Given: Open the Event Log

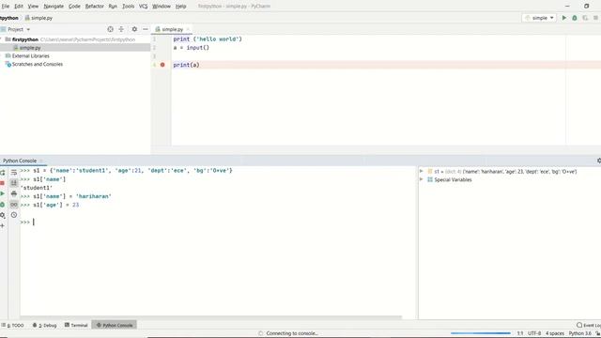Looking at the screenshot, I should tap(589, 325).
